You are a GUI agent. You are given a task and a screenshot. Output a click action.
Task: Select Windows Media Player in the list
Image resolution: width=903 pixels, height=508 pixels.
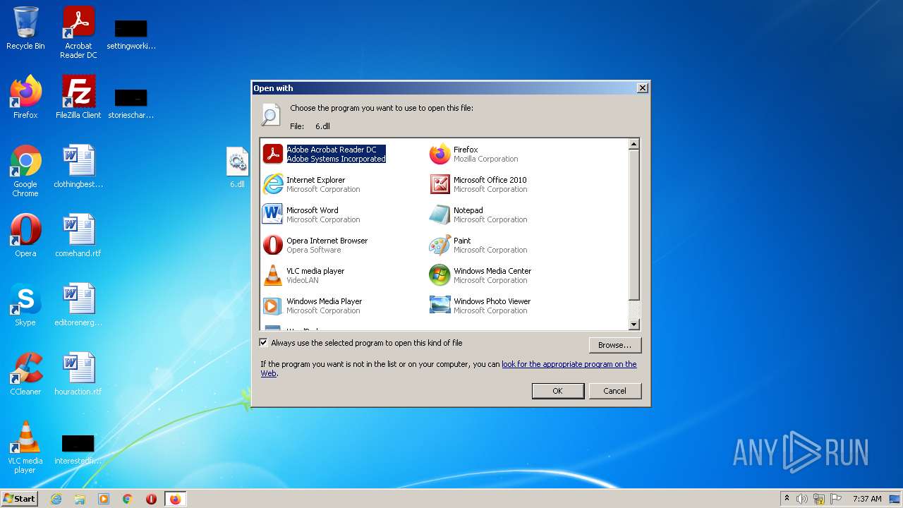tap(313, 306)
